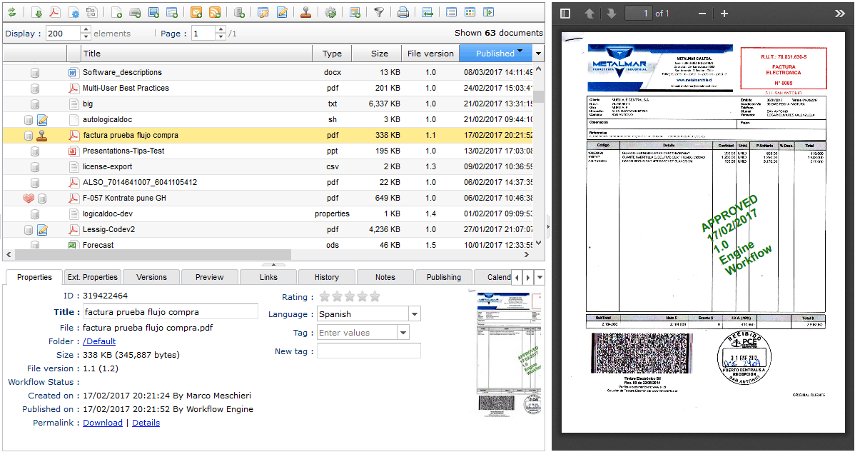Viewport: 855px width, 452px height.
Task: Click the envelope email archive toolbar icon
Action: coord(196,12)
